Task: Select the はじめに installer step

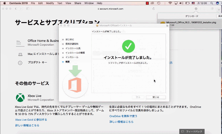Action: [x=69, y=39]
